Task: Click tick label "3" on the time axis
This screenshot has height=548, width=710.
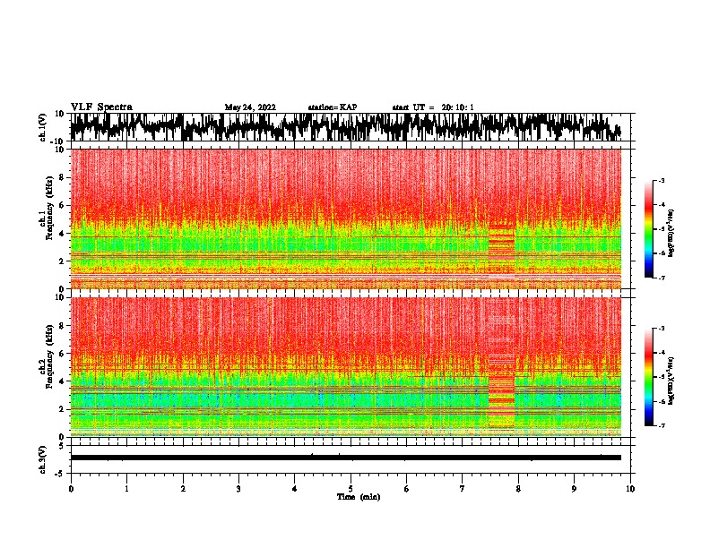Action: (x=238, y=489)
